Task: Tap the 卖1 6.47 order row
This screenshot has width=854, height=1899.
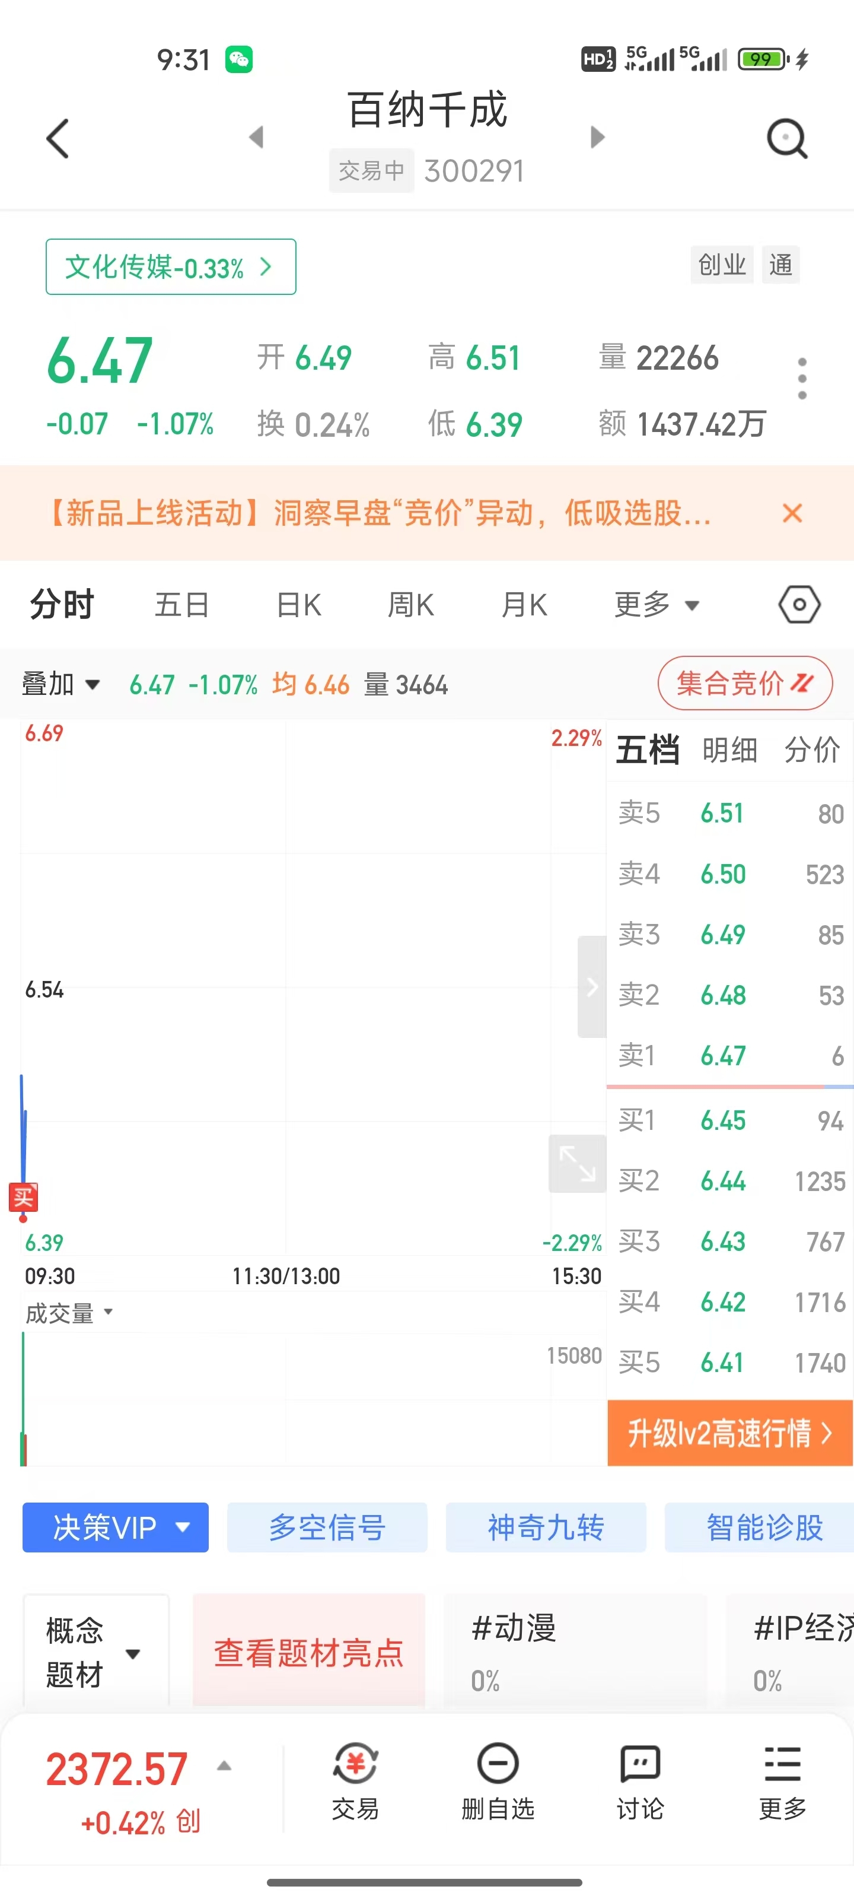Action: coord(729,1056)
